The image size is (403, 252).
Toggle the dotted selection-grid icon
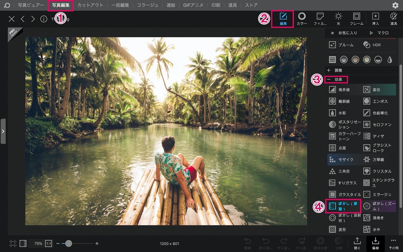13,243
